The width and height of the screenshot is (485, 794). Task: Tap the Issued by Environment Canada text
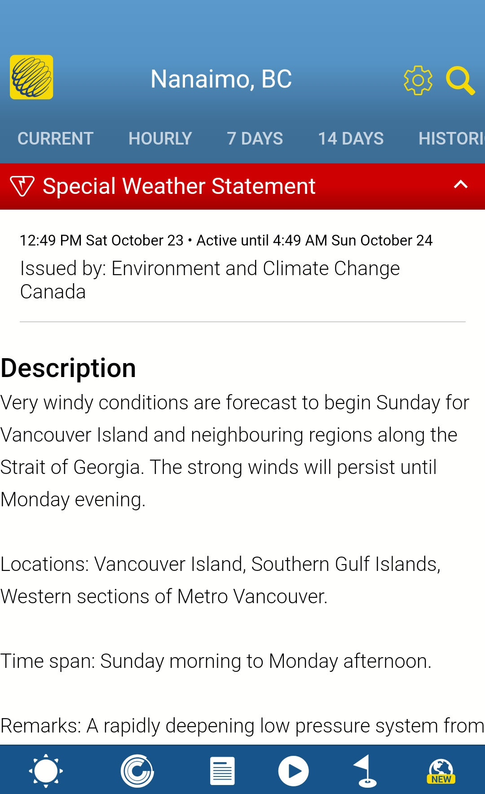click(x=210, y=280)
